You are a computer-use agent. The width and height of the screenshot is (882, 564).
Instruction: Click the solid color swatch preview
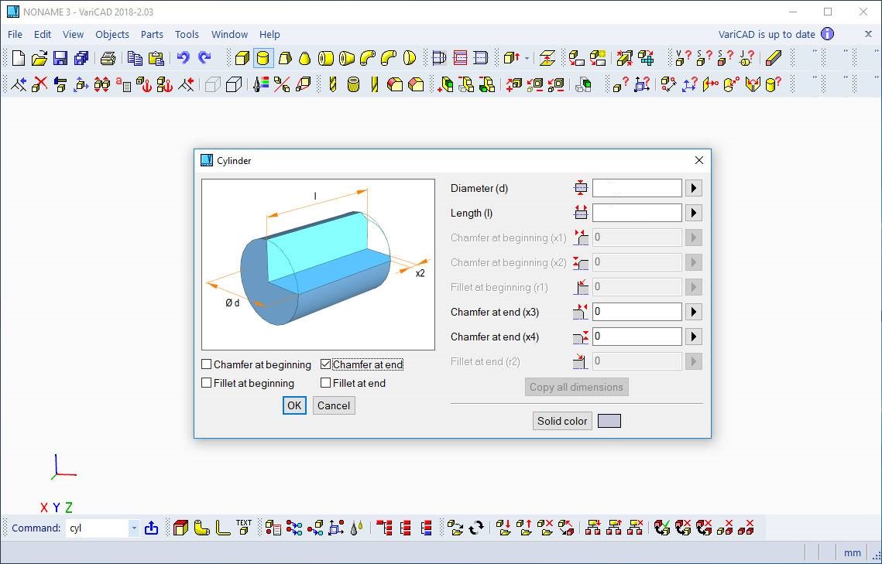(x=609, y=421)
